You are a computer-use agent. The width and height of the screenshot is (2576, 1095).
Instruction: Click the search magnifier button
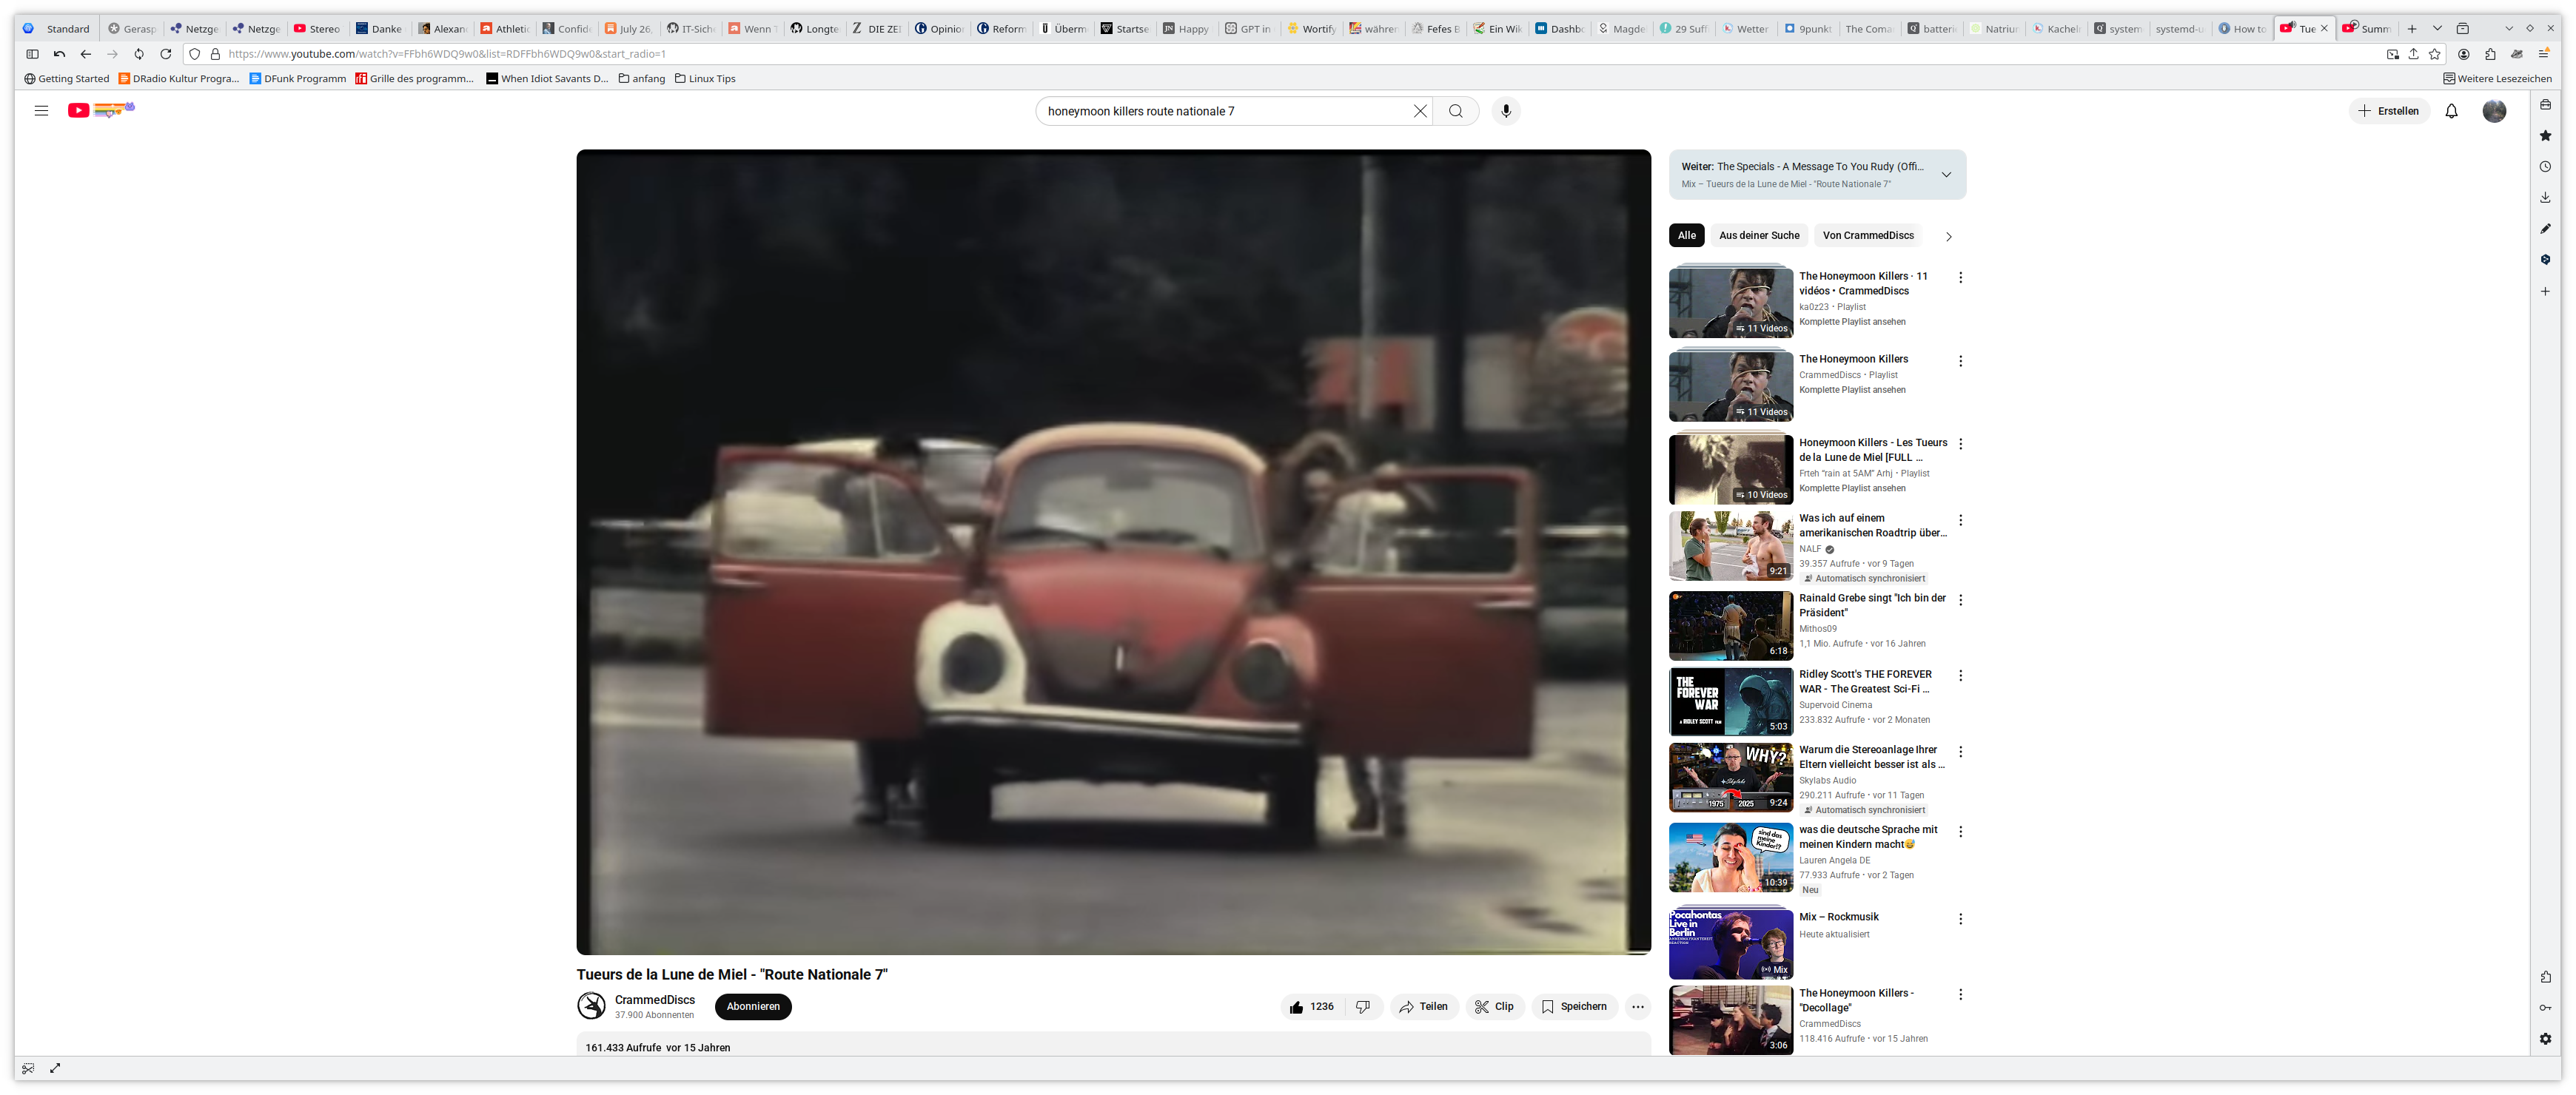(x=1455, y=111)
